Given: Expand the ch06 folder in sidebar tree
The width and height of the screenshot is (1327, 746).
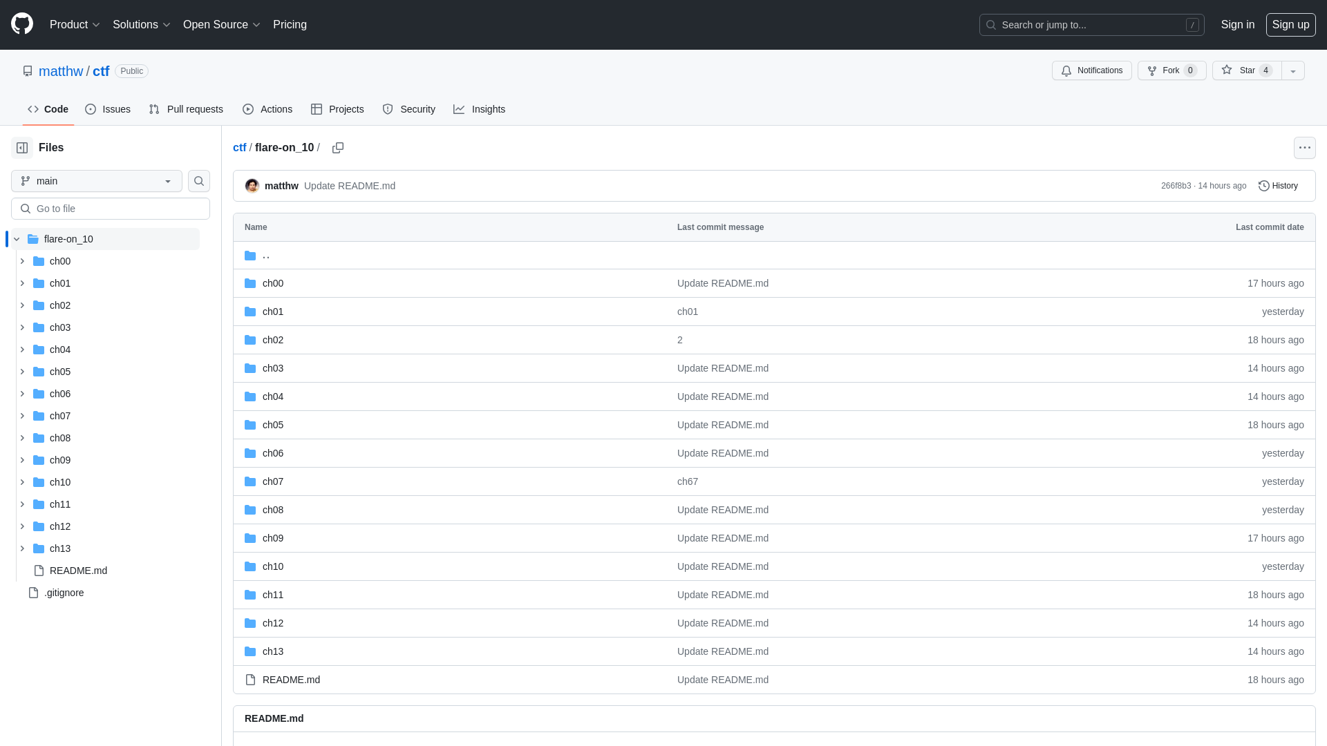Looking at the screenshot, I should pos(22,394).
